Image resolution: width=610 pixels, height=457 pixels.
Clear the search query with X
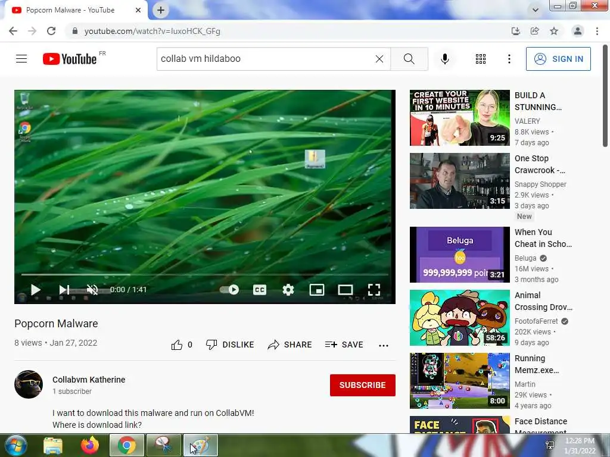(379, 59)
